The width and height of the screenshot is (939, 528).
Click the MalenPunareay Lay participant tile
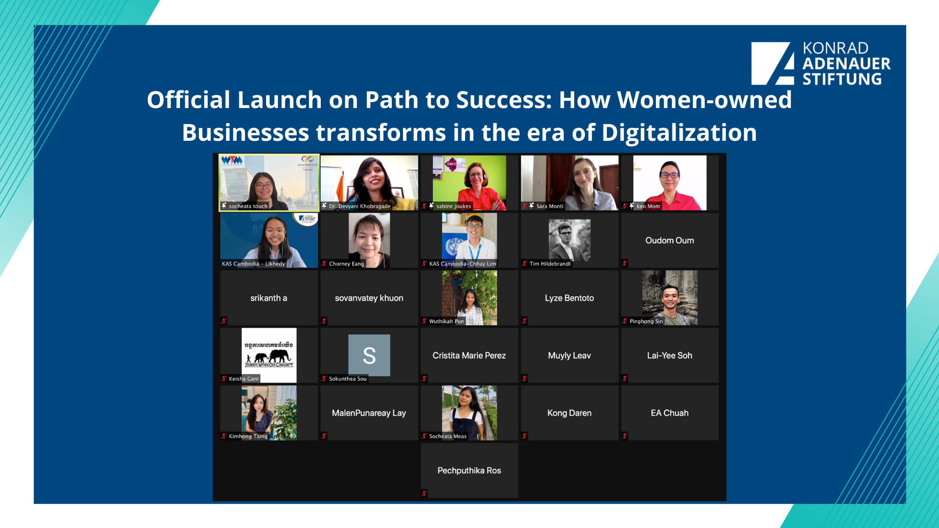369,413
